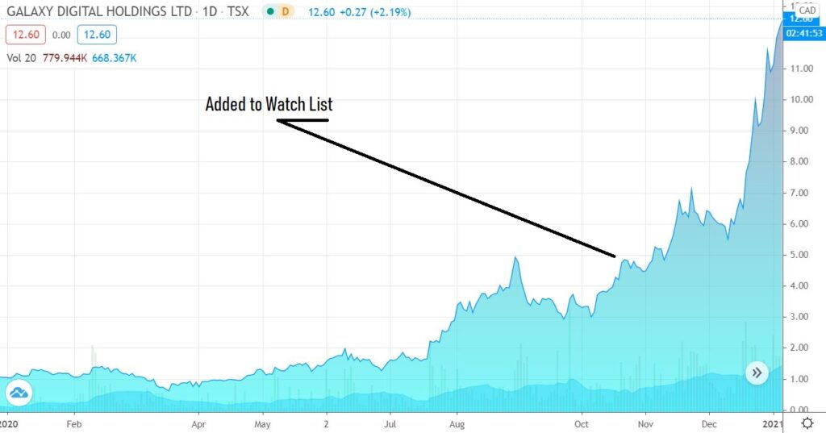
Task: Click the 9.00 price axis label
Action: (x=799, y=131)
